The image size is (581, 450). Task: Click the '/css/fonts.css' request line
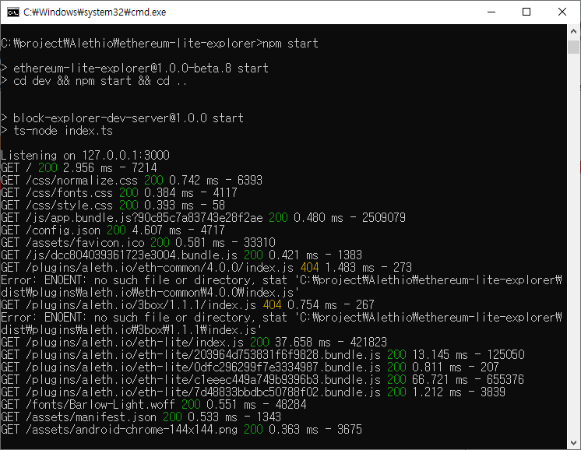pos(119,192)
